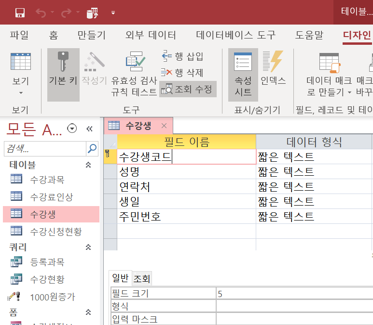
Task: Click the navigation pane search box
Action: coord(44,149)
